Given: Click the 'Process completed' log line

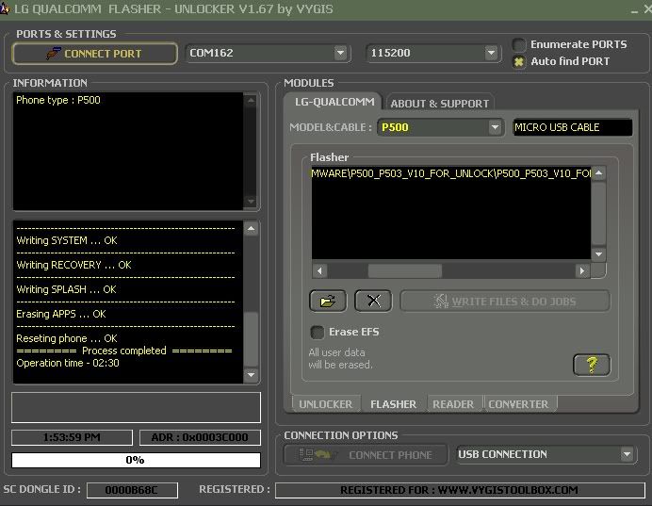Looking at the screenshot, I should (124, 351).
